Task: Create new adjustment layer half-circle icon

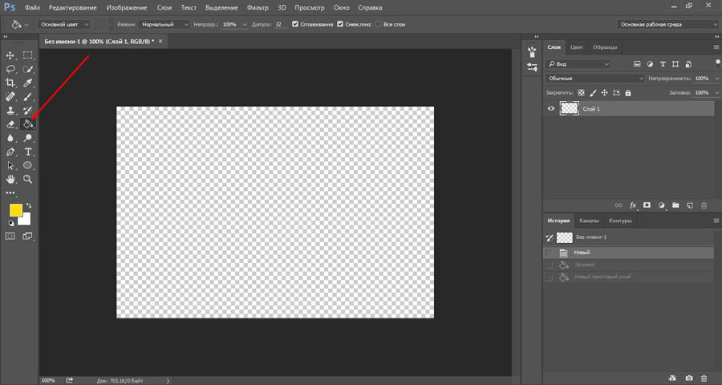Action: click(x=662, y=205)
